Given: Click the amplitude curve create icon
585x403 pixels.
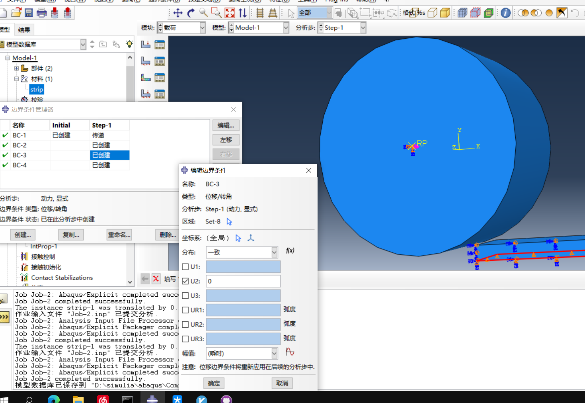Looking at the screenshot, I should tap(290, 352).
